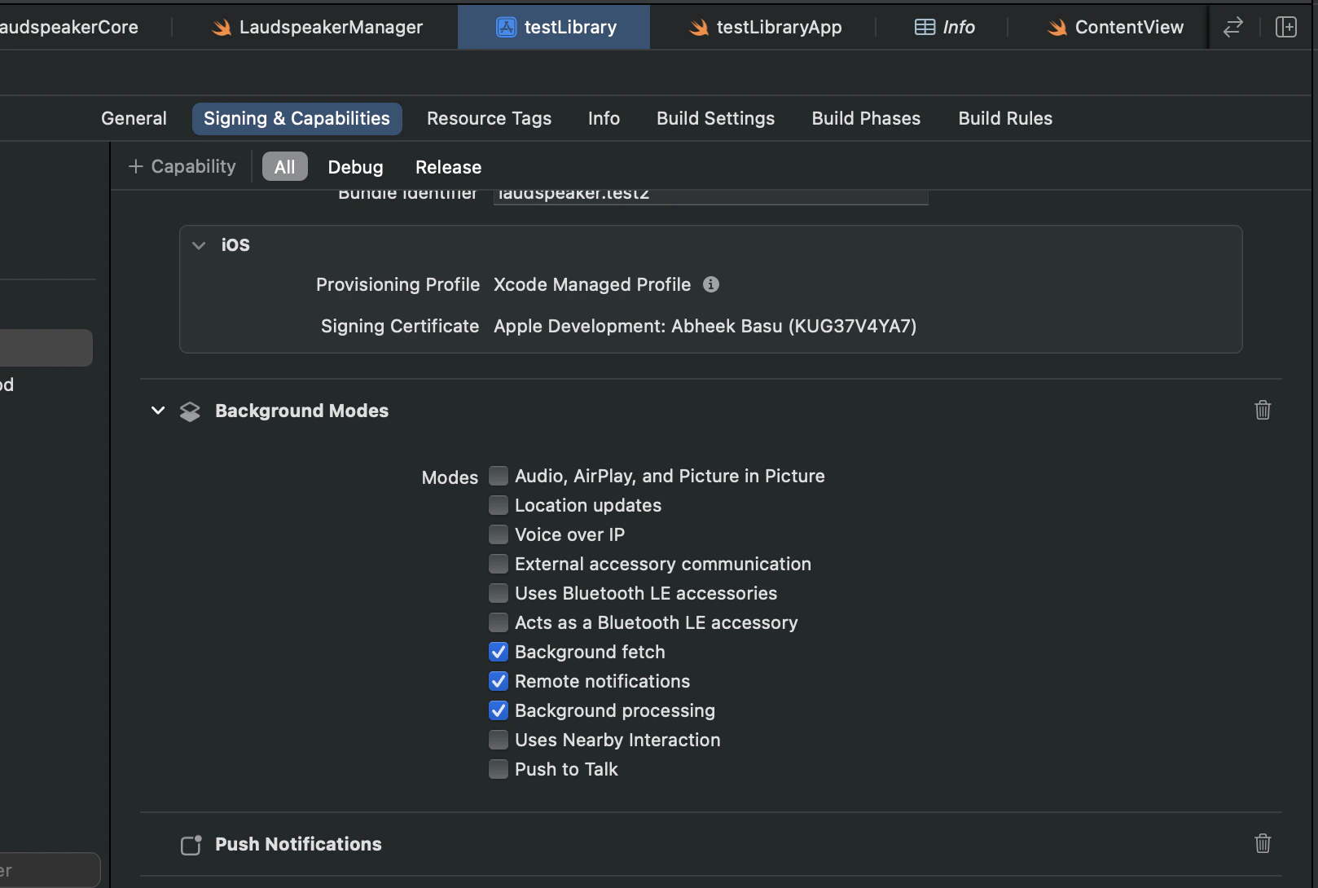Delete the Background Modes capability with its trash icon
This screenshot has height=888, width=1318.
click(x=1263, y=410)
